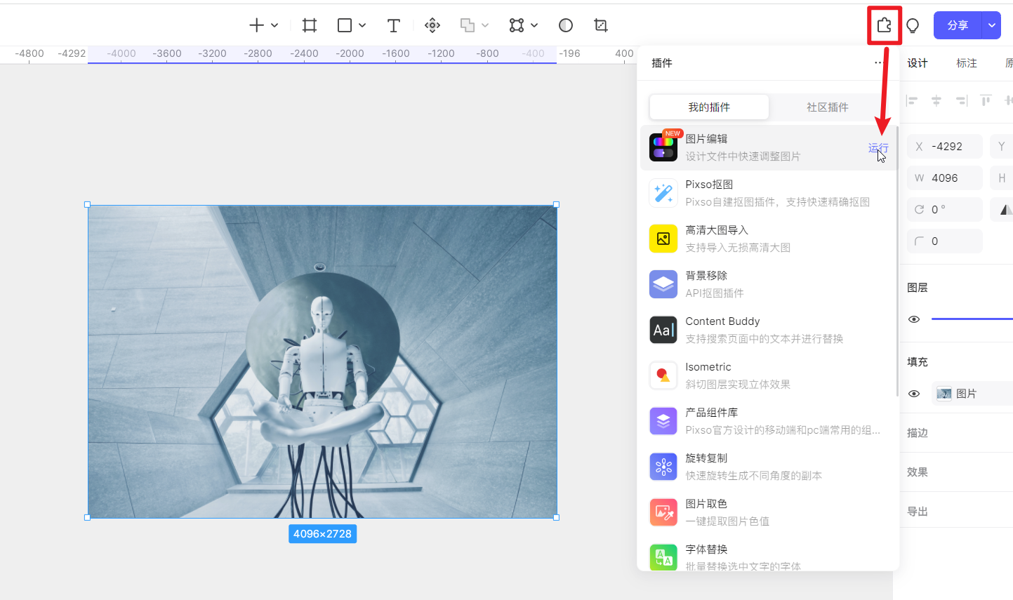Click the align left icon
This screenshot has height=600, width=1013.
(912, 101)
